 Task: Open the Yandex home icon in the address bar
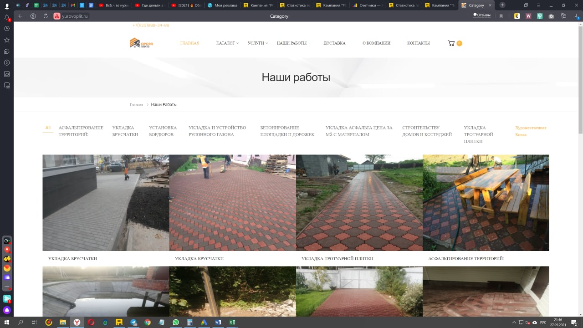33,16
